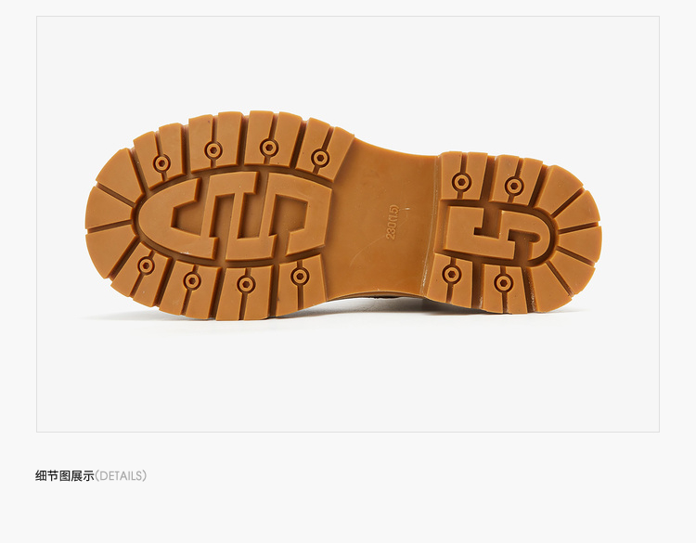Open the shoe sole product image

coord(348,224)
